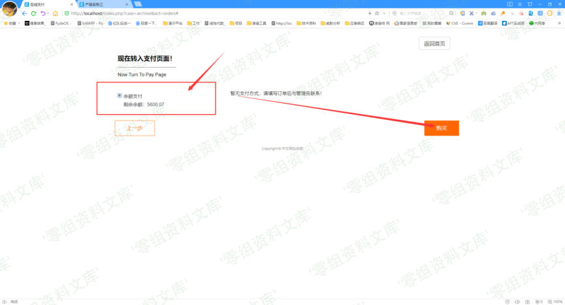Open the scissors screenshot tool

471,13
